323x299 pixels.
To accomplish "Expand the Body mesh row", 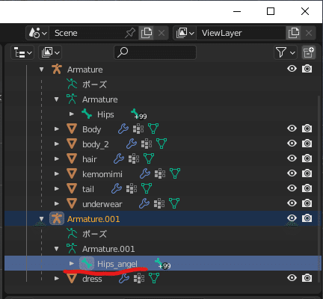I will pyautogui.click(x=57, y=129).
